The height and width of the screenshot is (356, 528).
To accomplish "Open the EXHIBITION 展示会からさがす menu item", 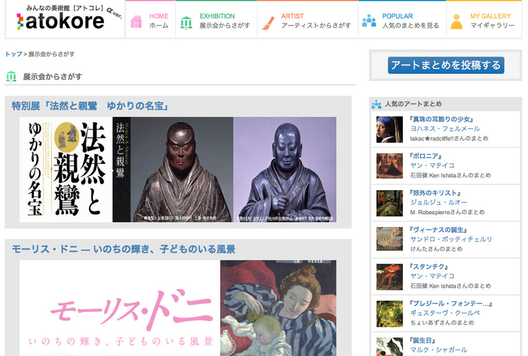I will pyautogui.click(x=217, y=20).
